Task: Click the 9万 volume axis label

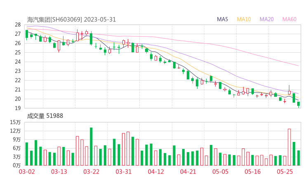Action: pyautogui.click(x=17, y=139)
